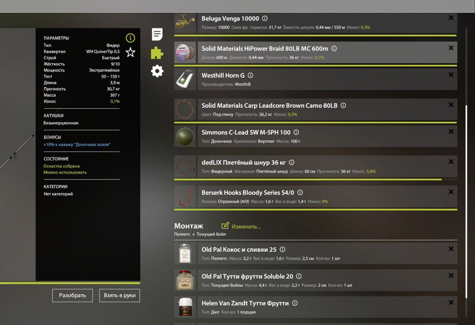Show info for Westhill Horn G

250,75
